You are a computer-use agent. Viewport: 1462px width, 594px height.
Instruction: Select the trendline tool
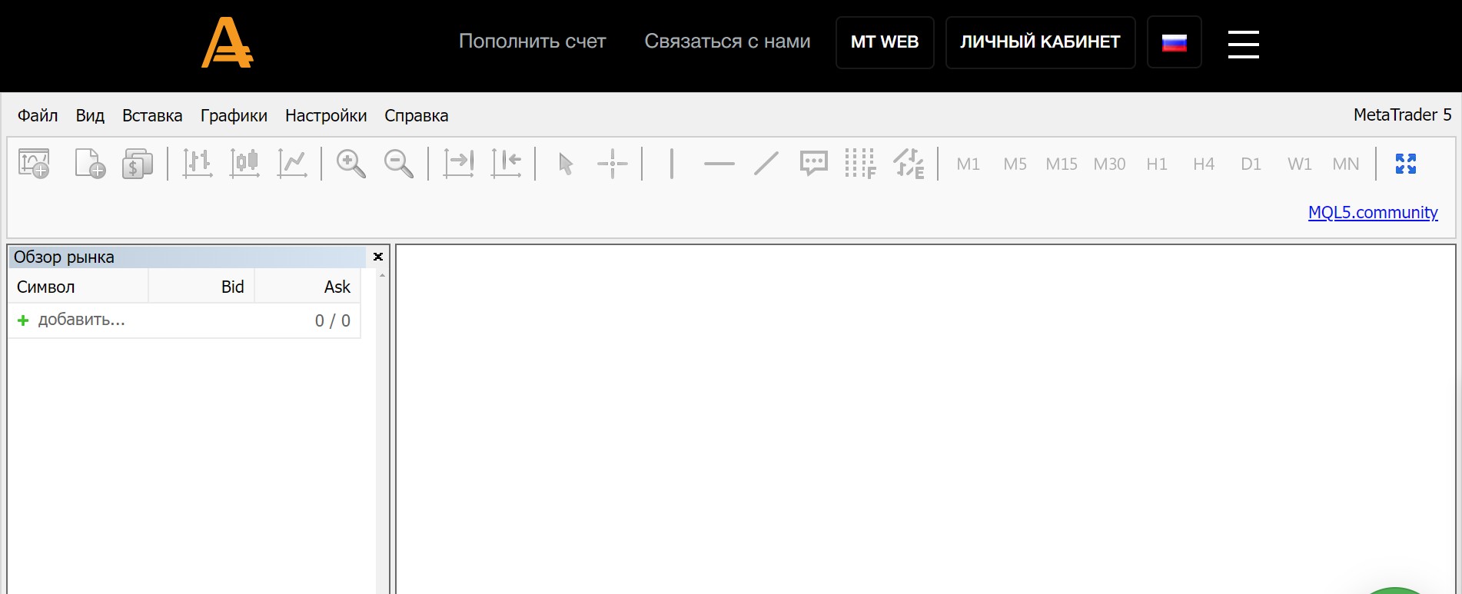click(766, 163)
